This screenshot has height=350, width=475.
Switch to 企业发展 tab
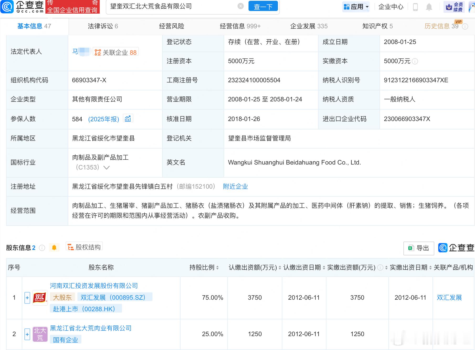(x=309, y=26)
